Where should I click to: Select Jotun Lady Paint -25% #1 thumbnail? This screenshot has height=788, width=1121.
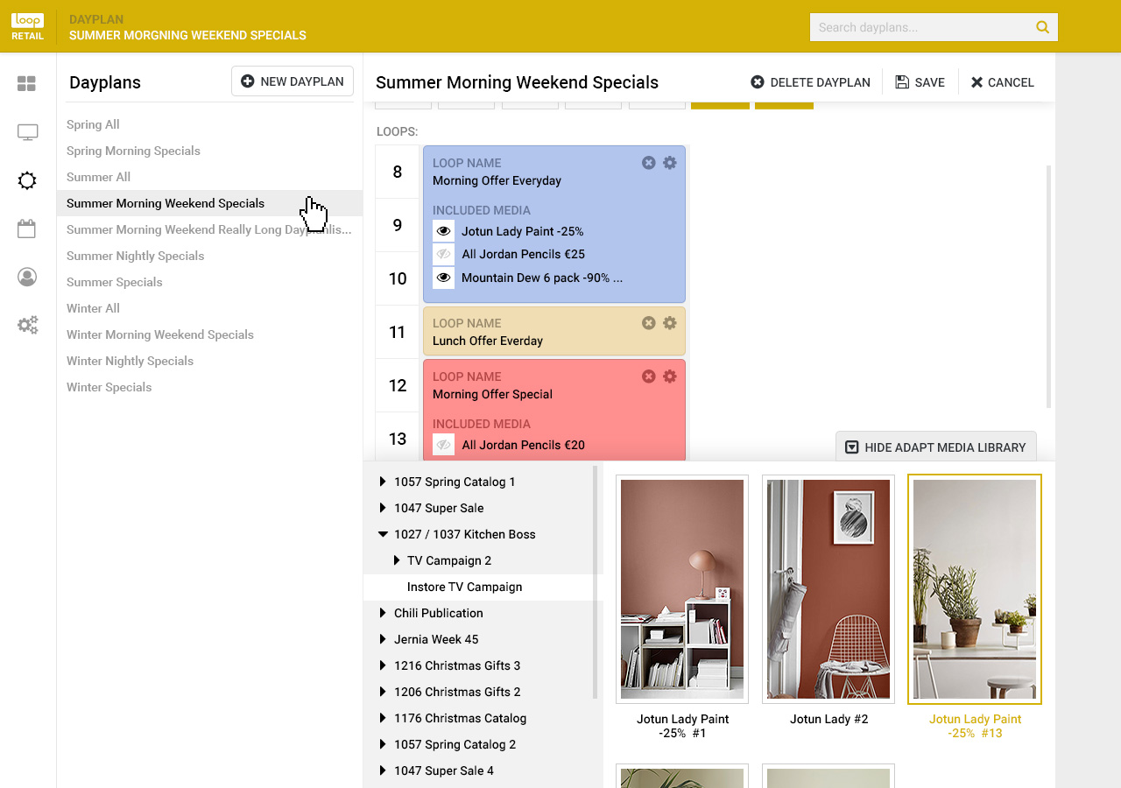coord(682,589)
